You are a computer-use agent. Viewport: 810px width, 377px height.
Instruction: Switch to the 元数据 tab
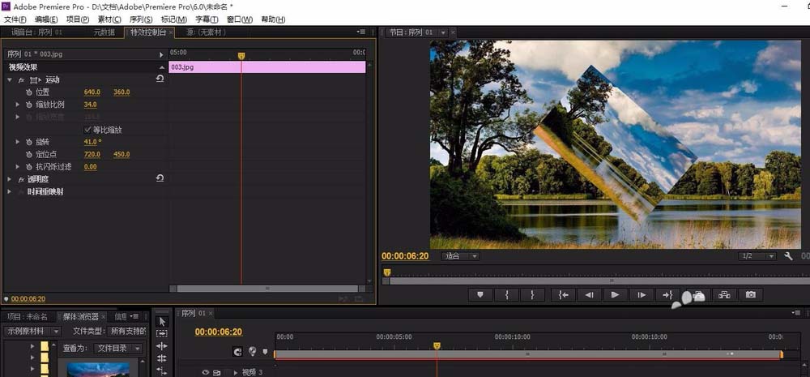(104, 32)
